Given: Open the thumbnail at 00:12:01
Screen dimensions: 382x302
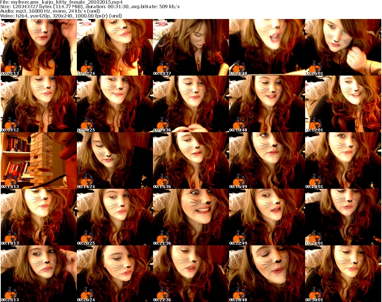Looking at the screenshot, I should tap(343, 104).
